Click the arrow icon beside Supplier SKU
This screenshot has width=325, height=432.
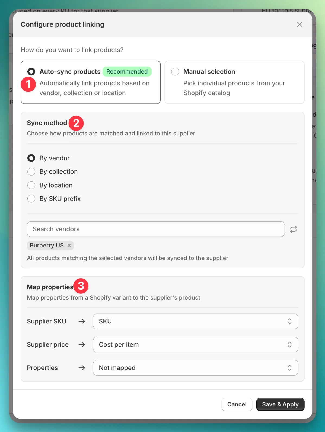click(81, 321)
